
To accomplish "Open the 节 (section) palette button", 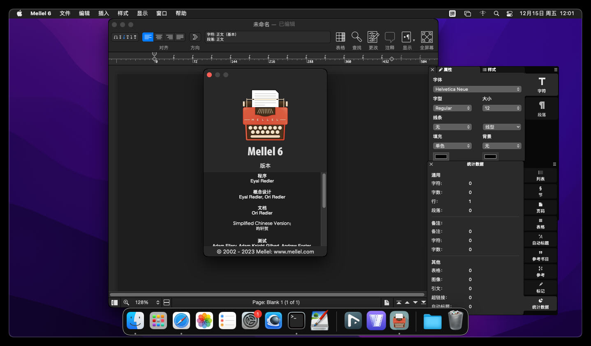I will (x=540, y=191).
